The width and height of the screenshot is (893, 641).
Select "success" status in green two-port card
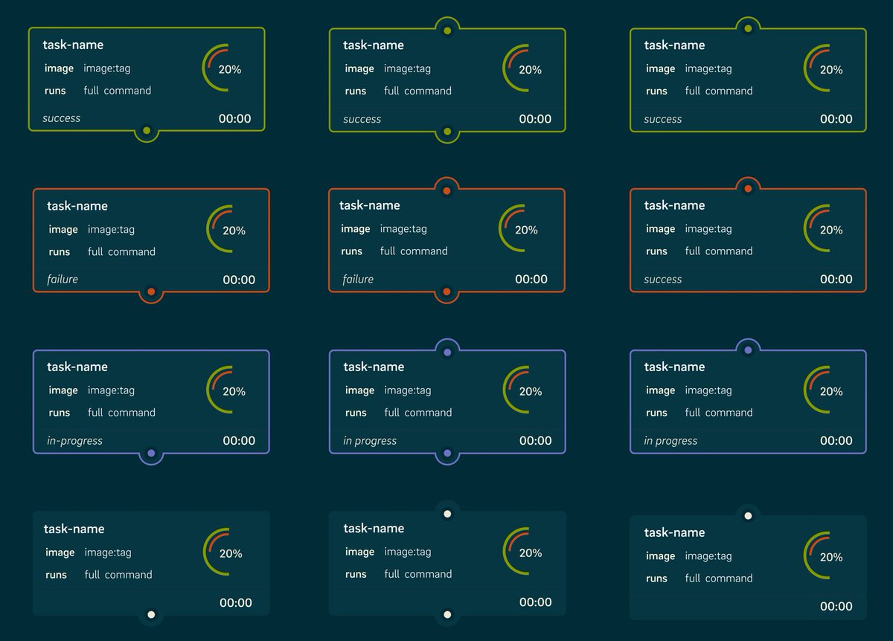pyautogui.click(x=362, y=119)
